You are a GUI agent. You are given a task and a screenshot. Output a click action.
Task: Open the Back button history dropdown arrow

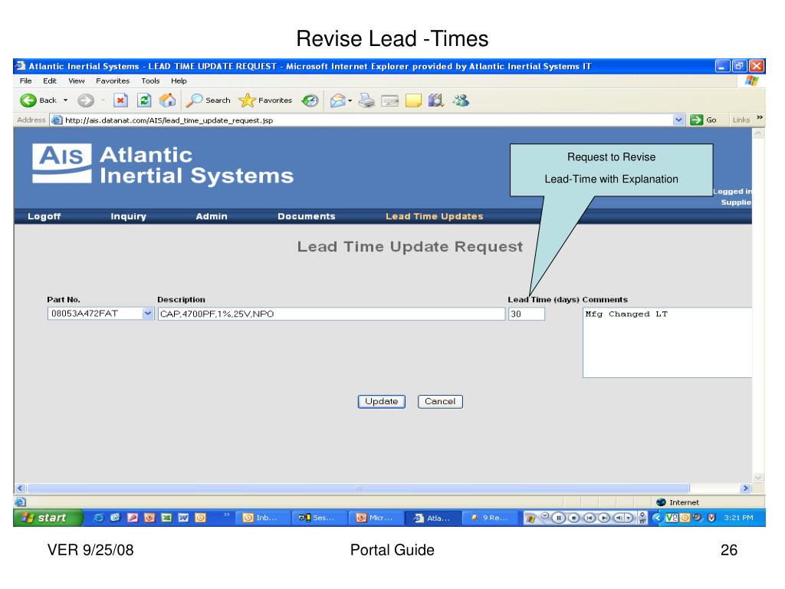pyautogui.click(x=65, y=100)
